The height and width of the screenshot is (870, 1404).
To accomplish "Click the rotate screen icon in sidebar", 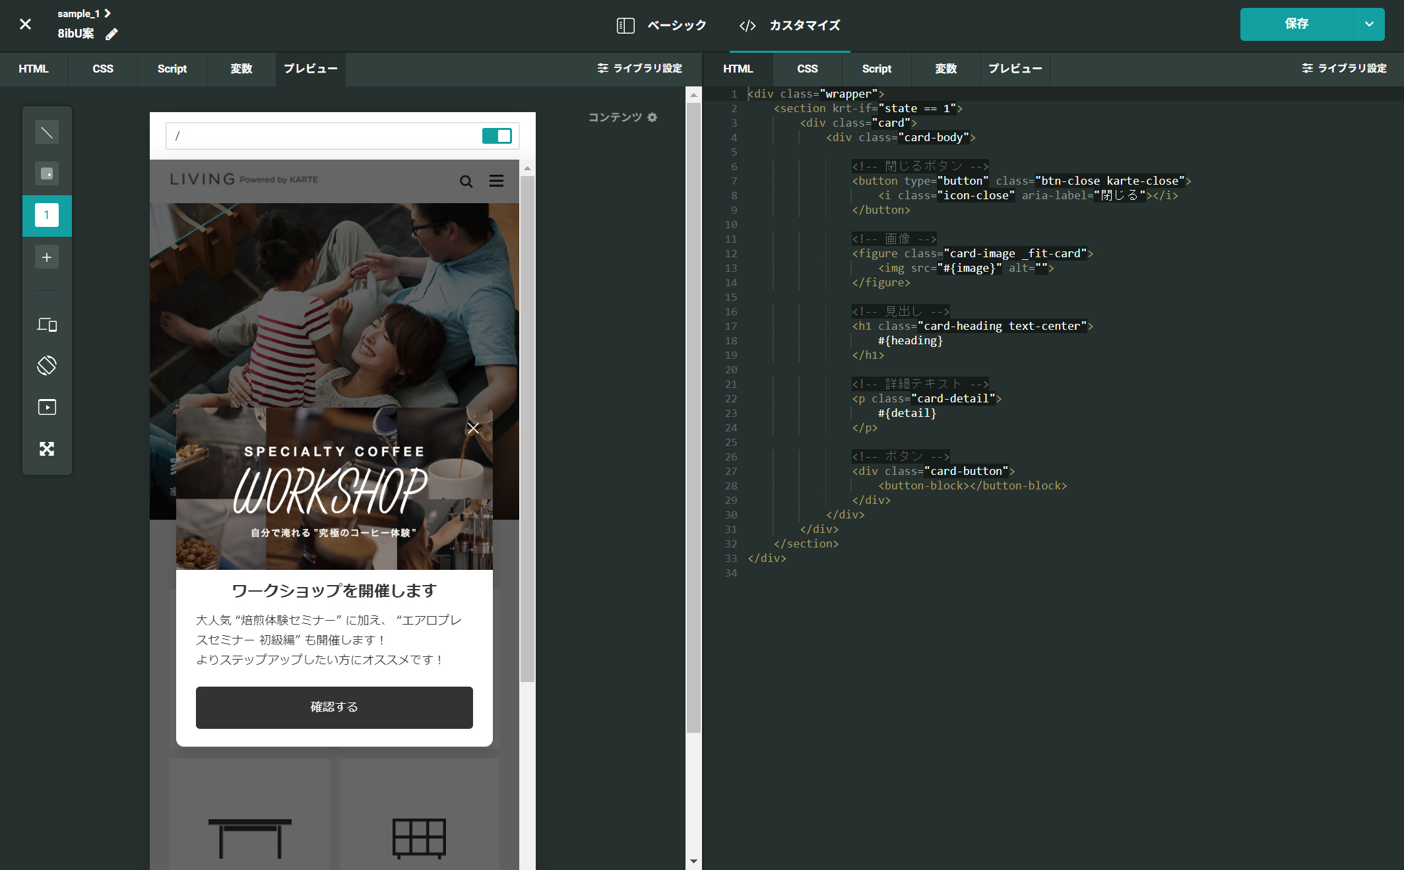I will click(47, 365).
